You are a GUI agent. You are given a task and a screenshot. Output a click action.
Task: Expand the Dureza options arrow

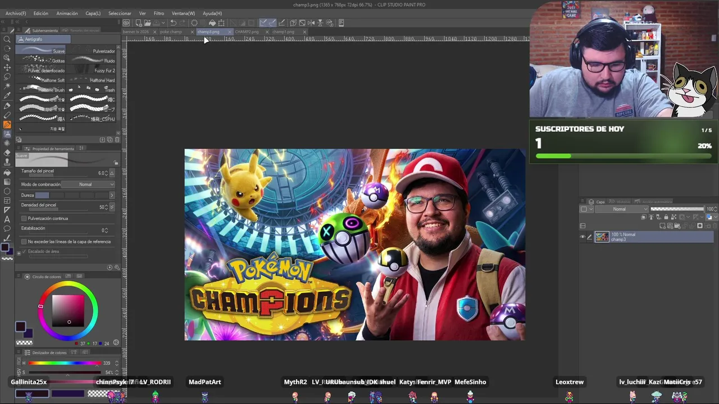[x=111, y=195]
